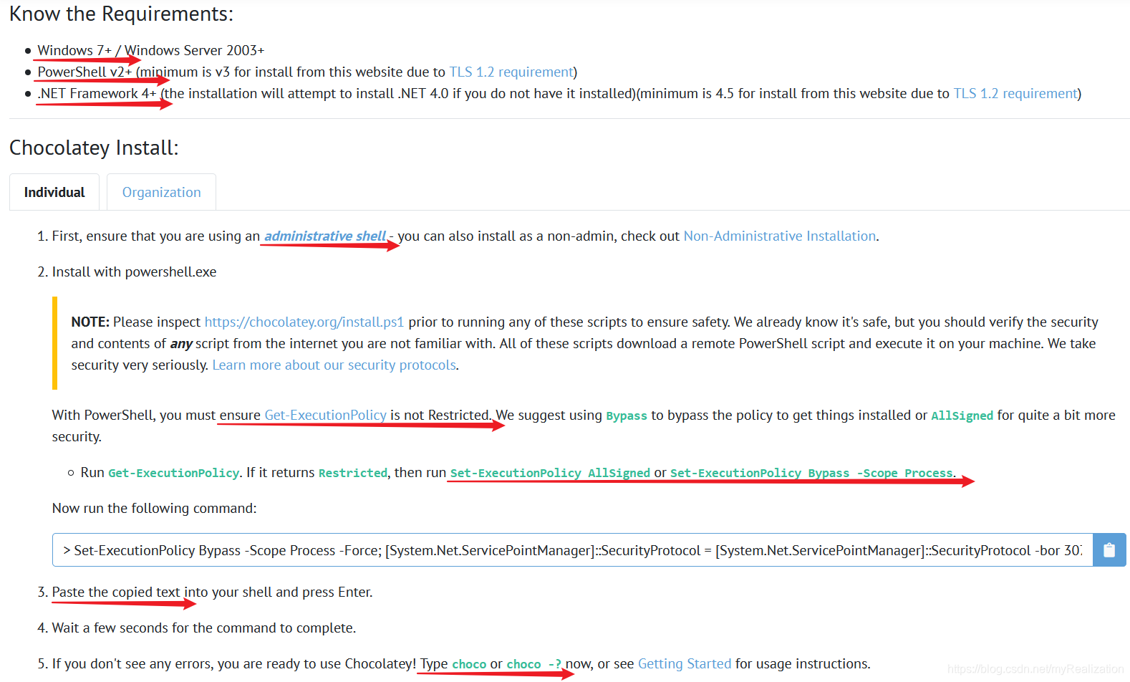Click the Bypass code word
This screenshot has height=682, width=1130.
click(627, 416)
